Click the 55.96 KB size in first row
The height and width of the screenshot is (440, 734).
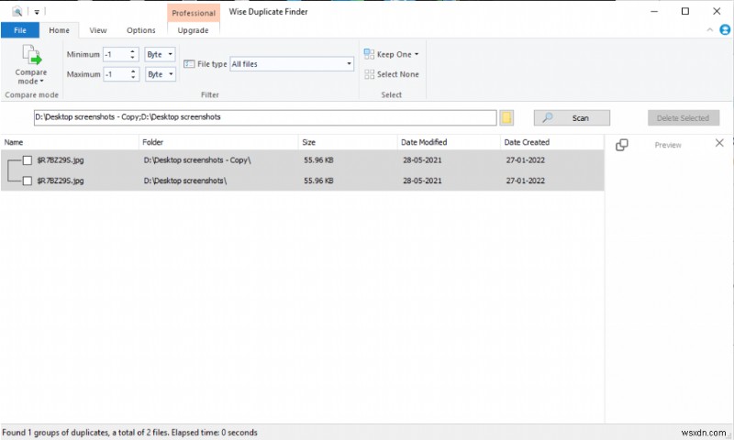(318, 160)
